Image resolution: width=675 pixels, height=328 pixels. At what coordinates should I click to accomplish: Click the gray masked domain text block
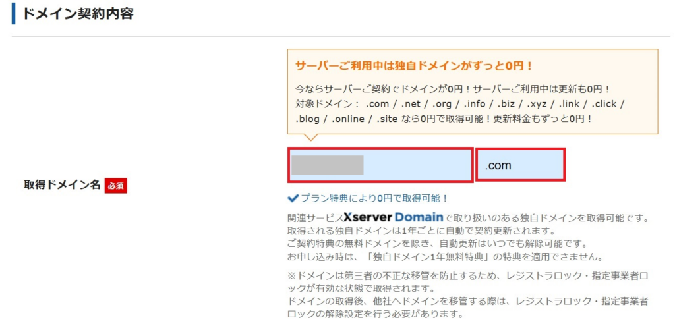327,165
